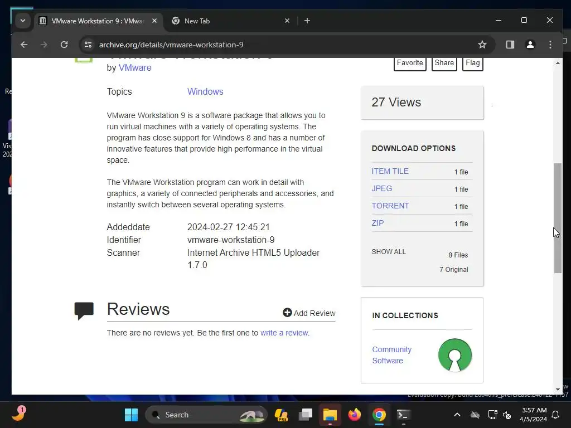This screenshot has height=428, width=571.
Task: Open the clock showing 3:57 AM
Action: point(534,415)
